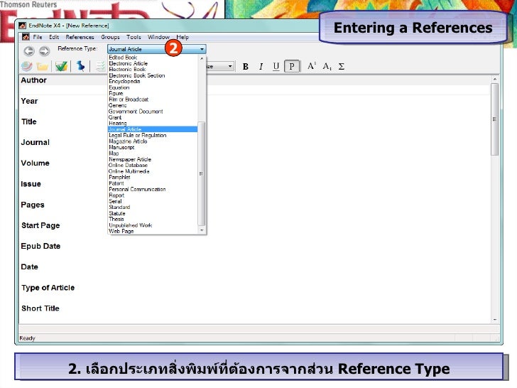Open the Tools menu

(x=134, y=37)
